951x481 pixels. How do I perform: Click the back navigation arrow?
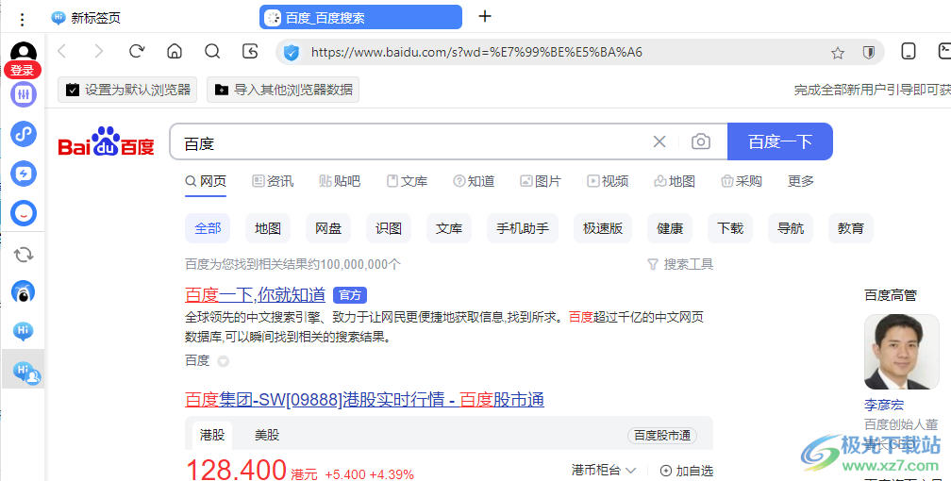click(62, 52)
